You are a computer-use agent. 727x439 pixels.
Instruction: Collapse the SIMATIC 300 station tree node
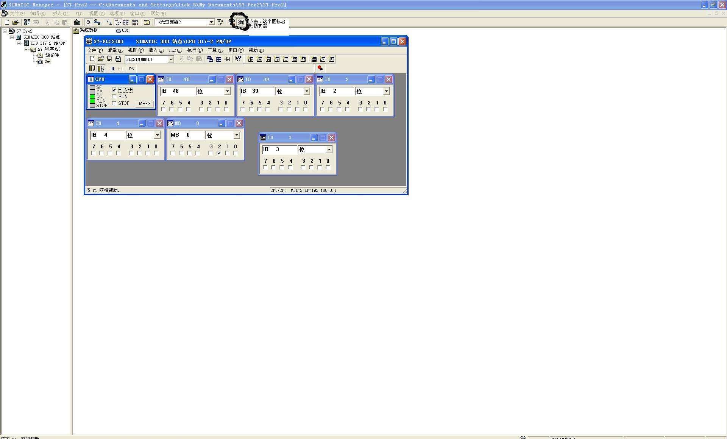[12, 37]
